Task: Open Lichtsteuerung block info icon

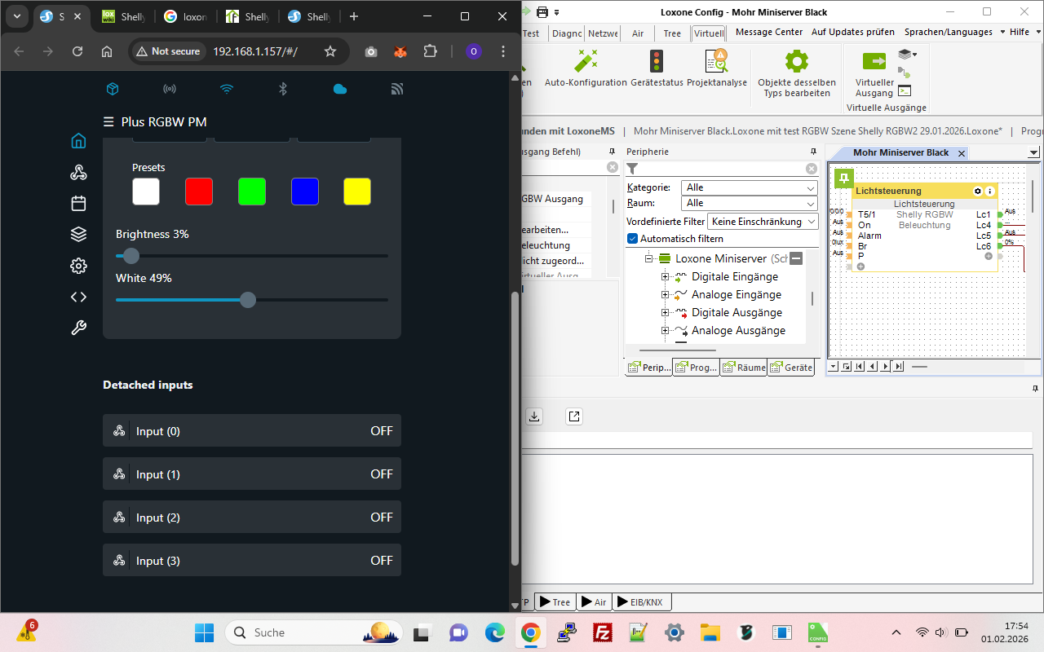Action: click(x=990, y=191)
